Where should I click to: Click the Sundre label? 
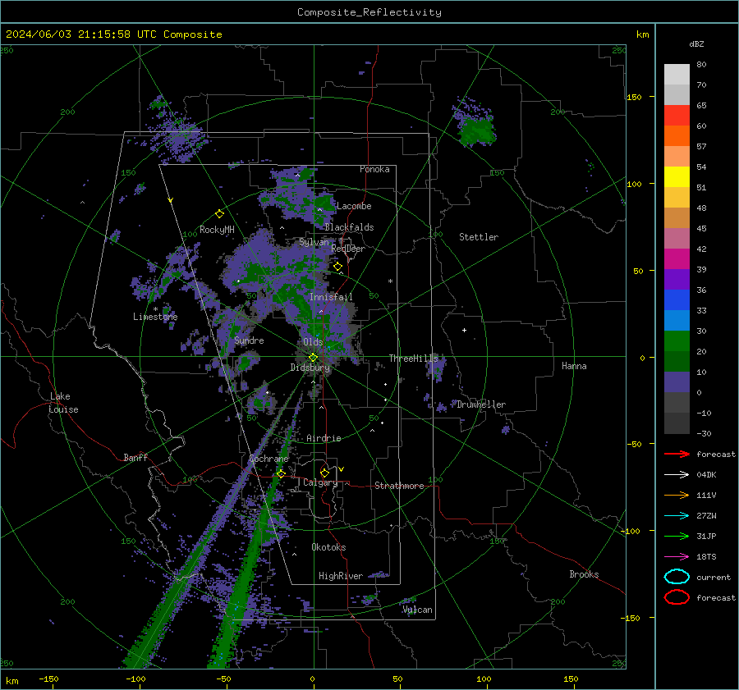tap(249, 340)
